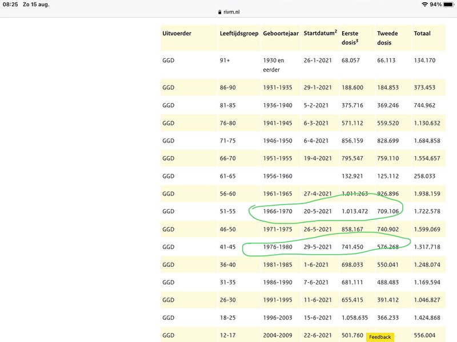Select the Tweede dosis column header
Screen dimensions: 457x342
[x=387, y=38]
